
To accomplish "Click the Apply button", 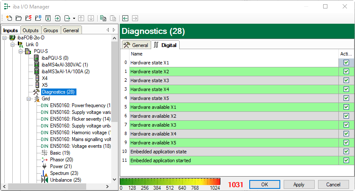I will tap(299, 185).
